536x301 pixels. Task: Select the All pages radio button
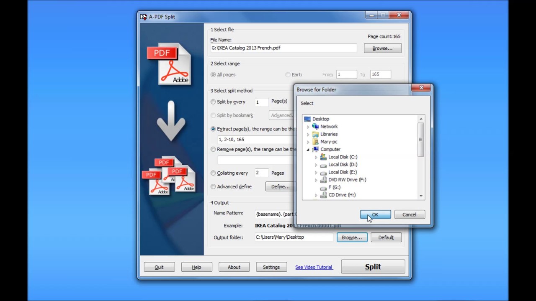213,75
